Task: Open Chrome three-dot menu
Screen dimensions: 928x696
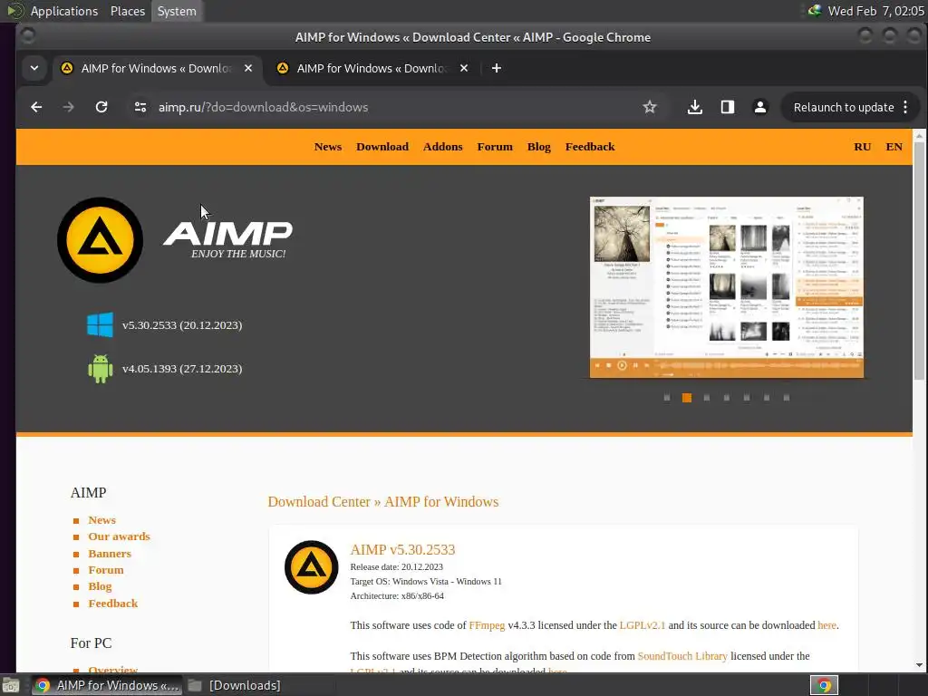Action: 905,107
